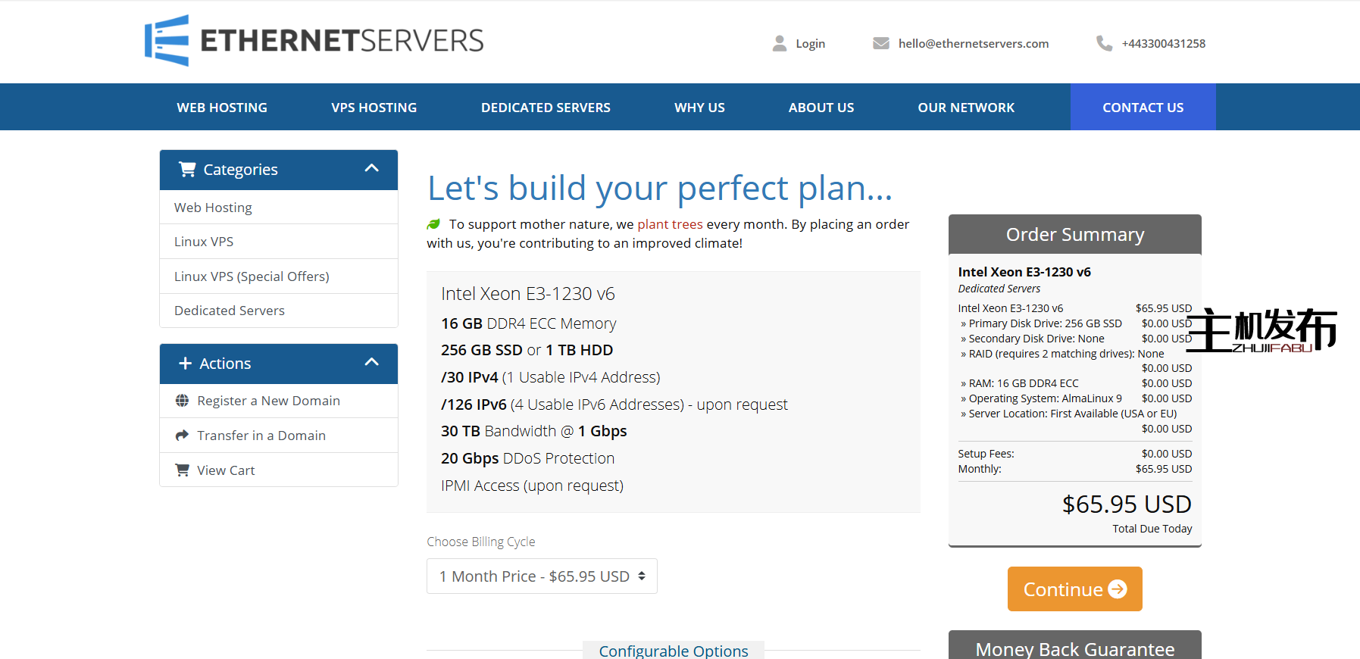
Task: Click the EthernetServers logo icon
Action: [x=167, y=40]
